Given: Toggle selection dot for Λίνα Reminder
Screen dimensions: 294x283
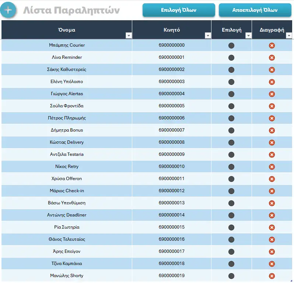Looking at the screenshot, I should (x=231, y=58).
